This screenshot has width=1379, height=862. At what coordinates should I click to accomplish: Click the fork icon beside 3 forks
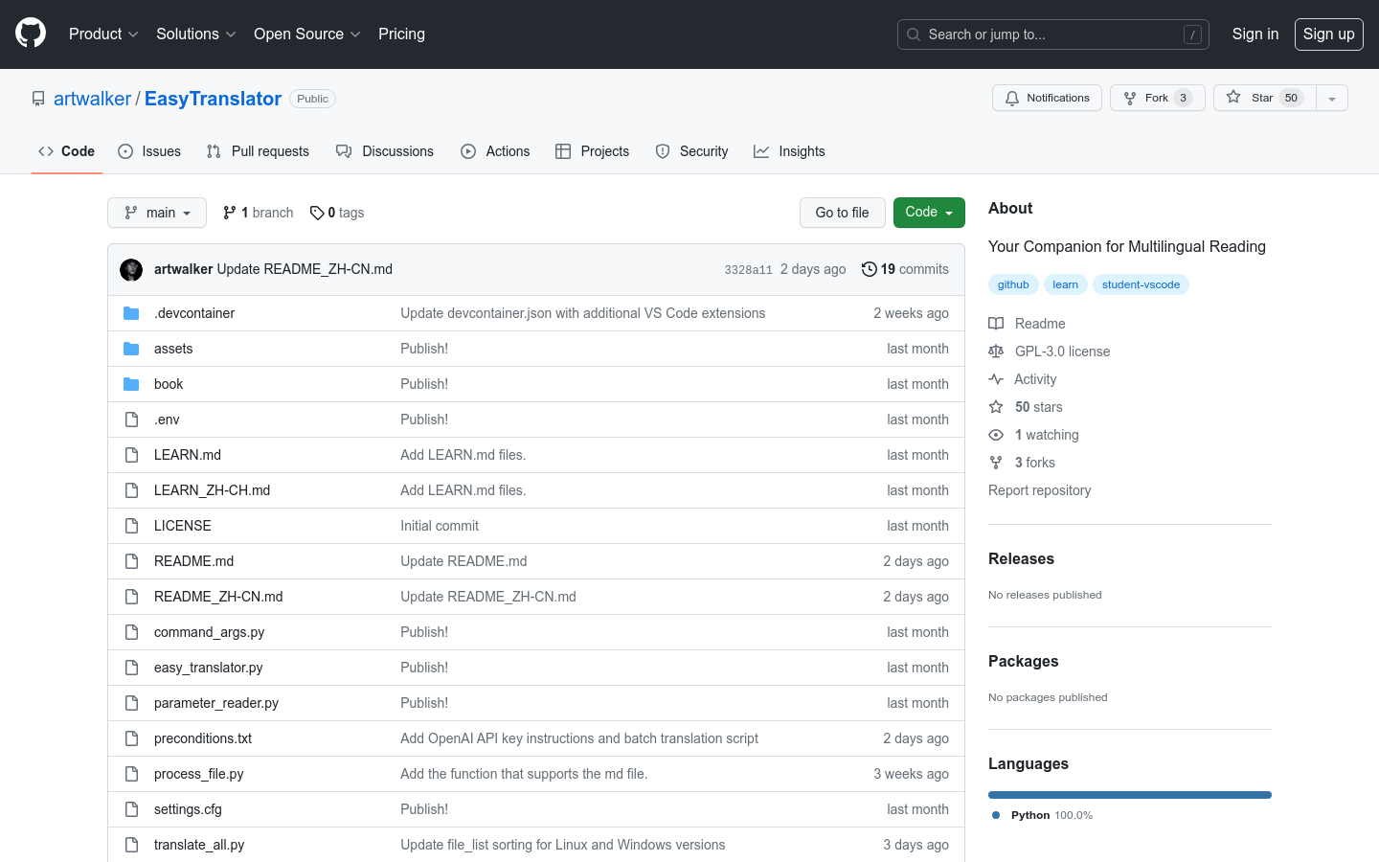click(x=996, y=463)
